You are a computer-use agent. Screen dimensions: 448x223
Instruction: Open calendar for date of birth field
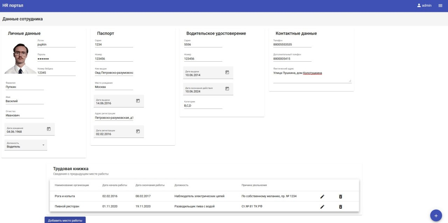49,129
